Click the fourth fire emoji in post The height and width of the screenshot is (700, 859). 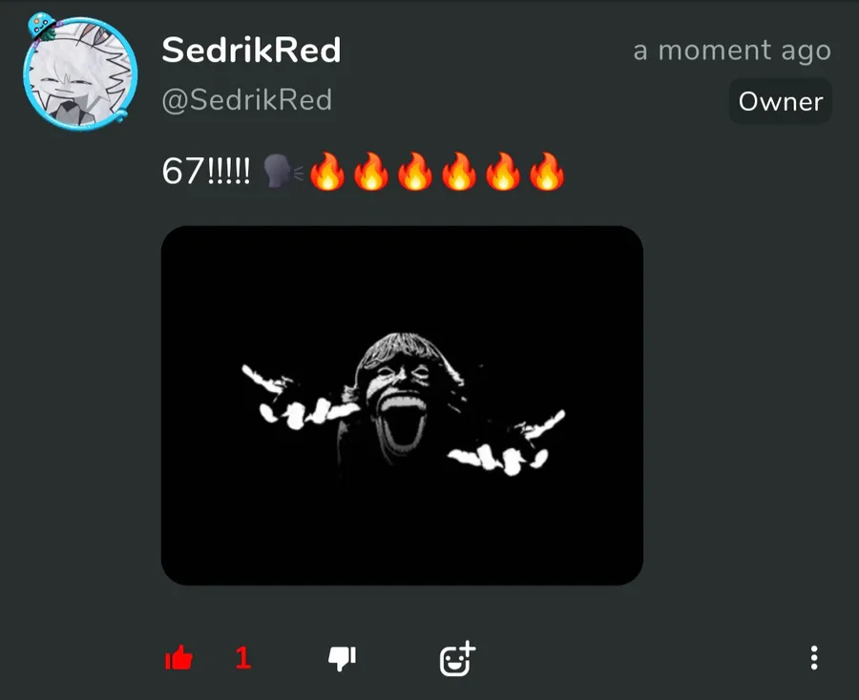coord(459,172)
